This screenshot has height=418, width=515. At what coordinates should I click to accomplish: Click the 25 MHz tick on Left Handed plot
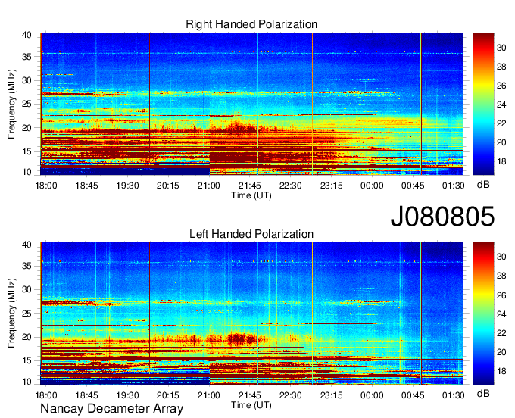pos(27,313)
